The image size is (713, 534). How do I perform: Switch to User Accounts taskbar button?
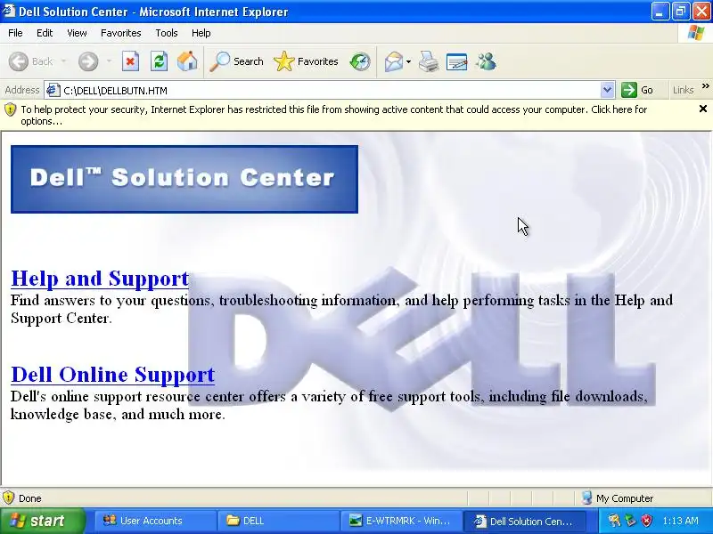[x=155, y=521]
